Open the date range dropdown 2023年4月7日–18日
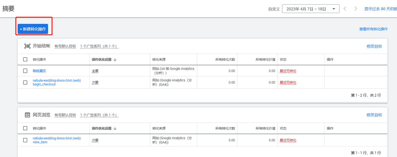397x157 pixels. pos(311,9)
